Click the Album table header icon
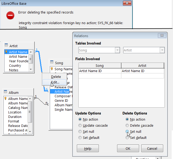 tap(6, 92)
